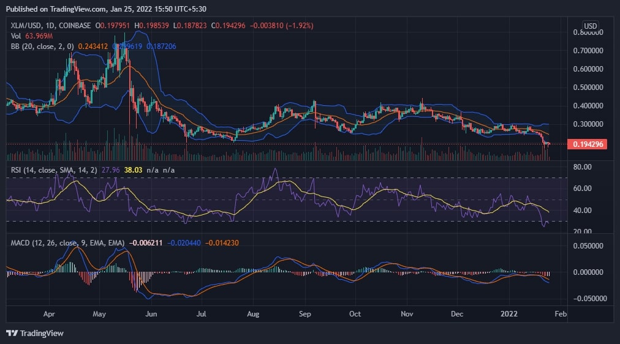Viewport: 620px width, 344px height.
Task: Click the RSI value 27.96
Action: pyautogui.click(x=111, y=170)
